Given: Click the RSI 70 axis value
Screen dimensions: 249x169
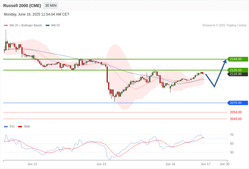Looking at the screenshot, I should 232,135.
